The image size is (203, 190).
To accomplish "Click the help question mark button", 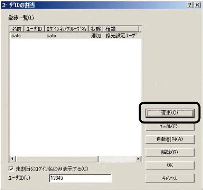I will tap(190, 5).
